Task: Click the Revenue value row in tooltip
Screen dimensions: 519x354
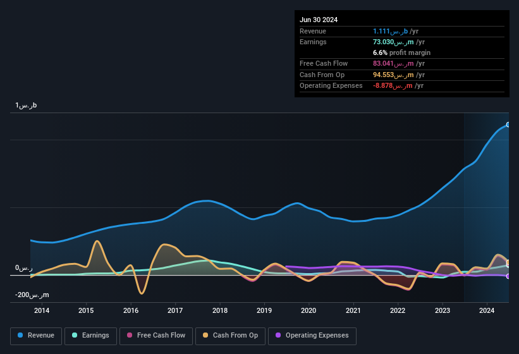Action: [401, 31]
